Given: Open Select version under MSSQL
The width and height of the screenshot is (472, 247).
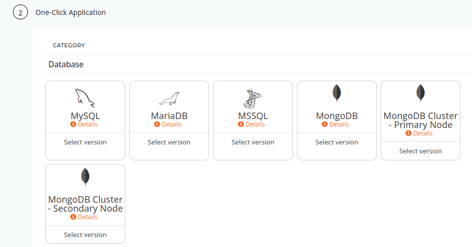Looking at the screenshot, I should (x=253, y=142).
